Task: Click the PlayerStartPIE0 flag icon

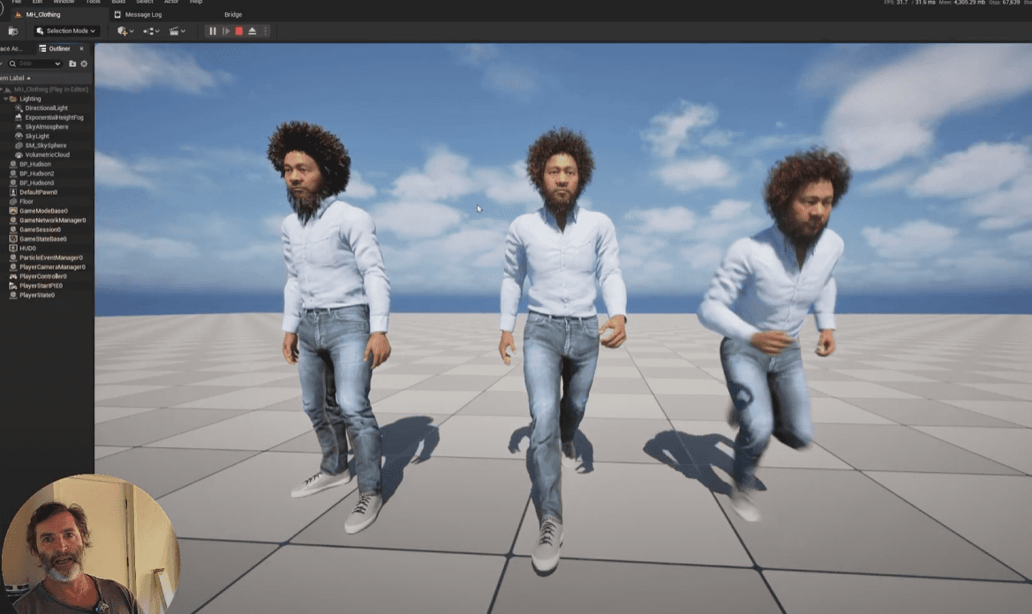Action: pyautogui.click(x=12, y=285)
